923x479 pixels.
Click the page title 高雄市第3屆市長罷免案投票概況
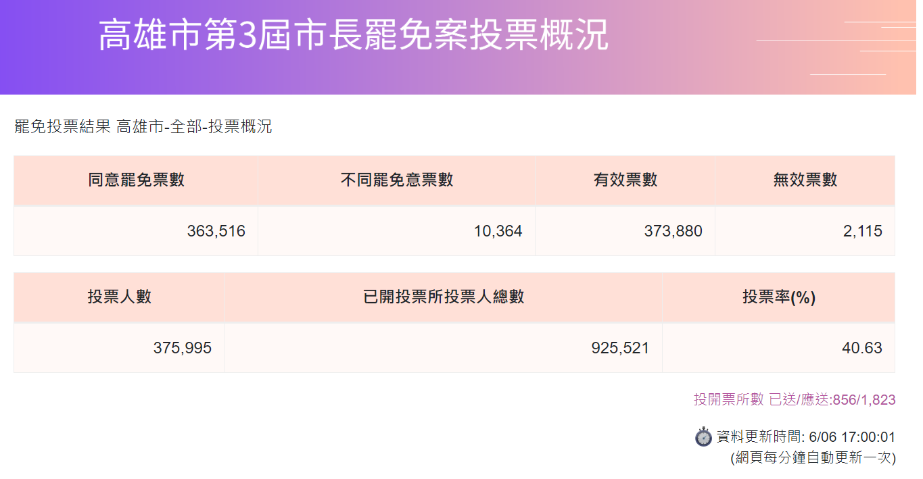point(354,35)
